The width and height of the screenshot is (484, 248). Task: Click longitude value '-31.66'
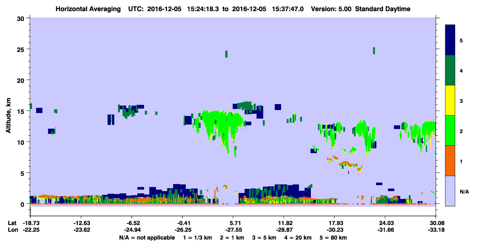tap(385, 230)
